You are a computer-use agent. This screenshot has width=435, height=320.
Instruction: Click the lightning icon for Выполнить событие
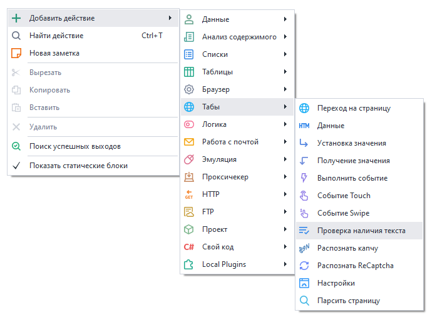point(304,178)
